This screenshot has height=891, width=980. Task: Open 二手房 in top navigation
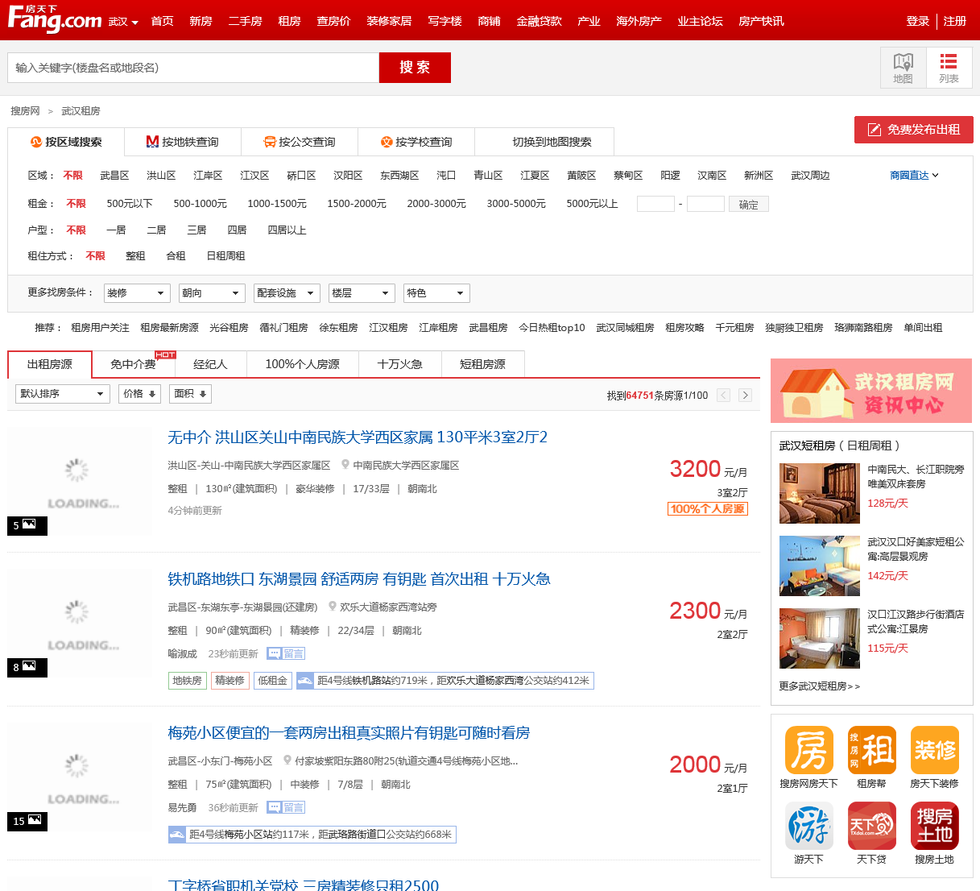pyautogui.click(x=245, y=21)
